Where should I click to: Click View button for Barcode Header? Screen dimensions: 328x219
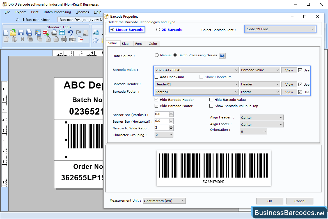[x=289, y=85]
